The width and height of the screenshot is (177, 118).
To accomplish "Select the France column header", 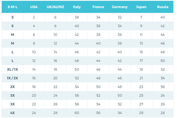I will pyautogui.click(x=98, y=7).
